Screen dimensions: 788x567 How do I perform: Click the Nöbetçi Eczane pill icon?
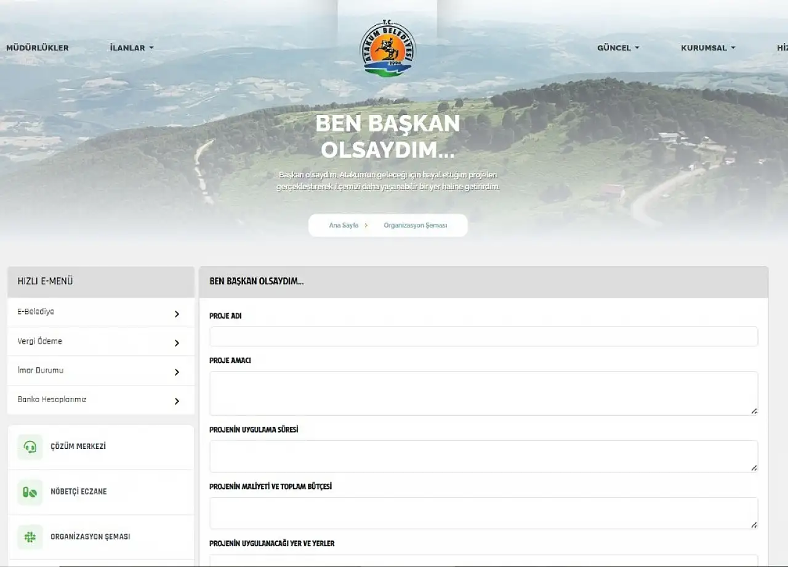30,492
